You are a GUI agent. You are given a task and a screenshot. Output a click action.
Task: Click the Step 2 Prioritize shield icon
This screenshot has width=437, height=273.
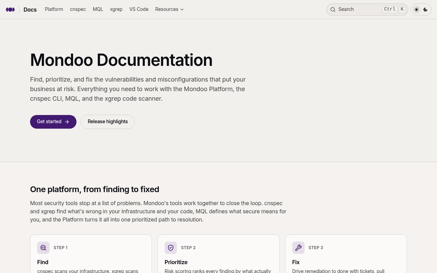171,248
